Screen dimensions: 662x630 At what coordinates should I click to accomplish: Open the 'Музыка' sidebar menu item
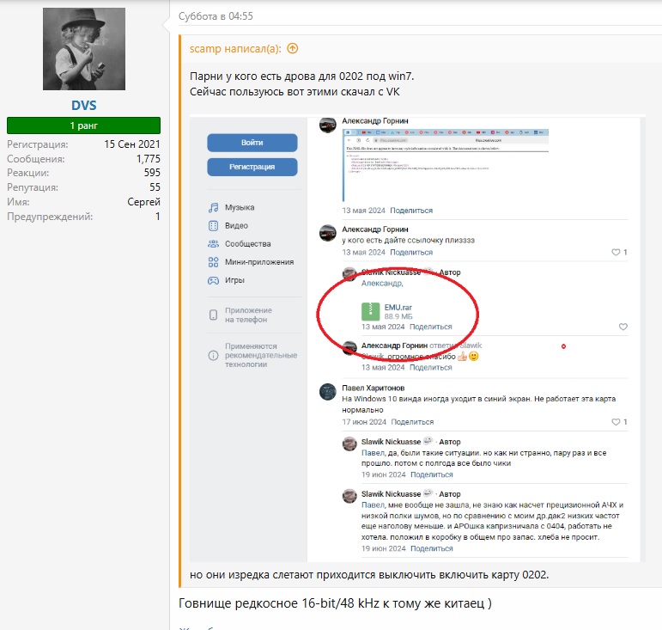click(240, 207)
